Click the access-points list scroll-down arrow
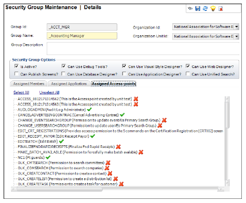The height and width of the screenshot is (203, 246). click(227, 183)
